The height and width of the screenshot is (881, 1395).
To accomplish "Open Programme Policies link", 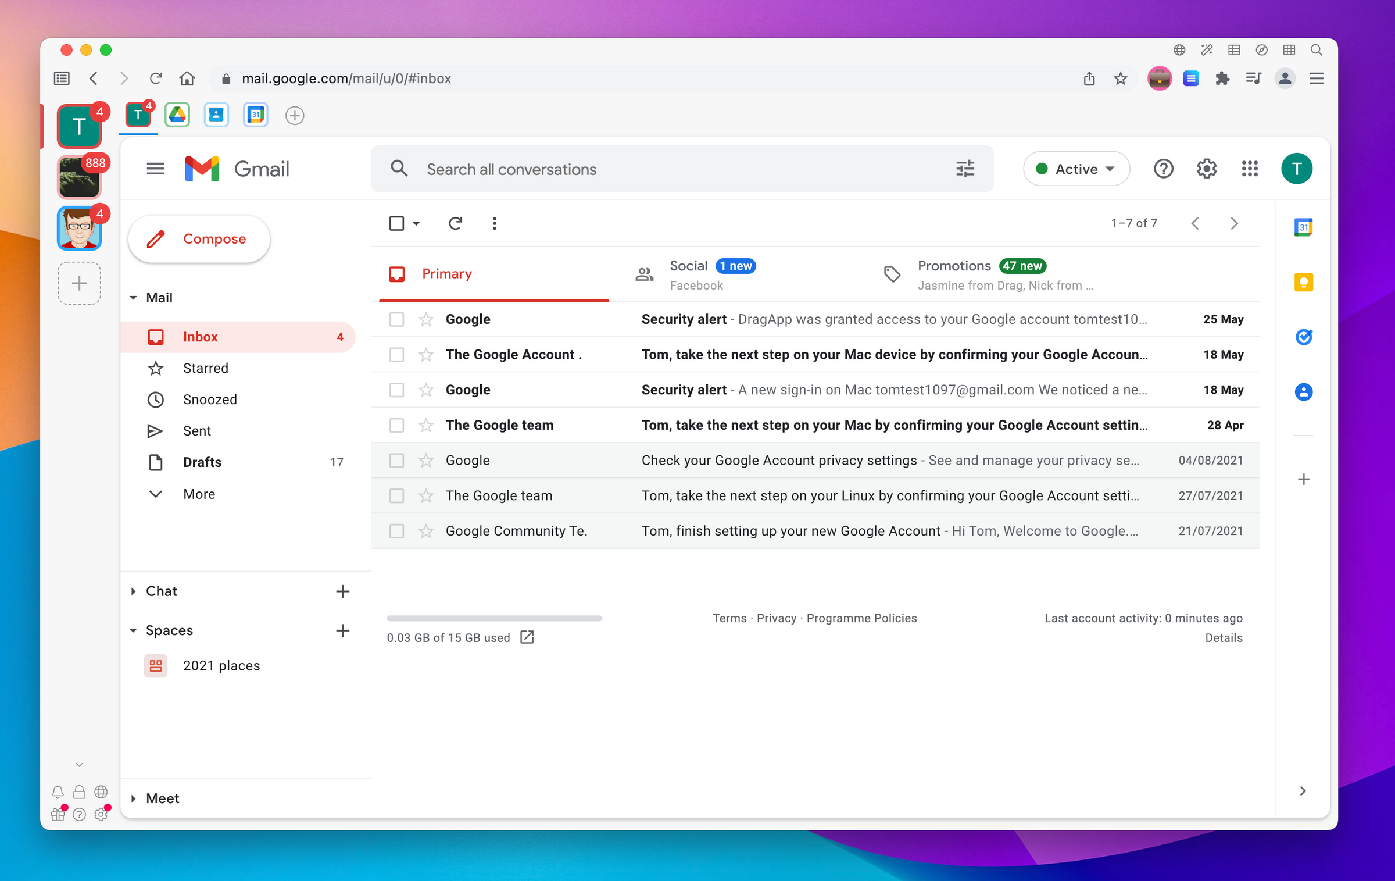I will click(x=861, y=618).
